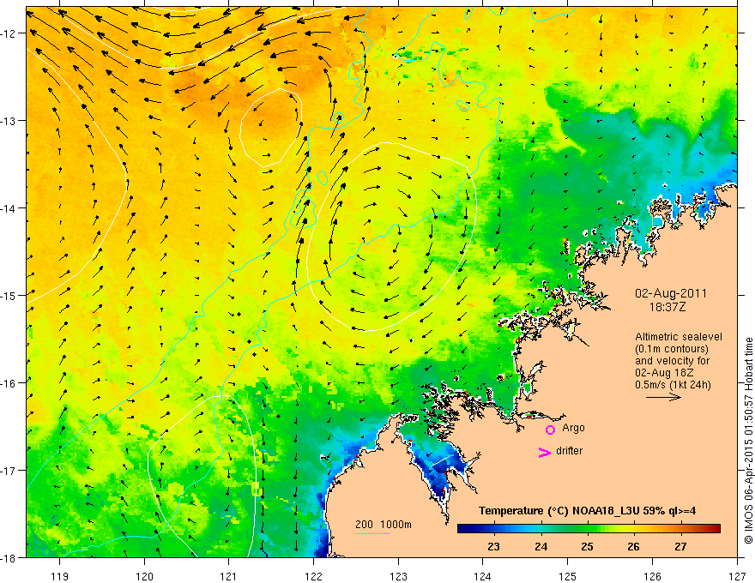The width and height of the screenshot is (755, 583).
Task: Click the 'Altimetric sealevel' text line
Action: (x=678, y=337)
